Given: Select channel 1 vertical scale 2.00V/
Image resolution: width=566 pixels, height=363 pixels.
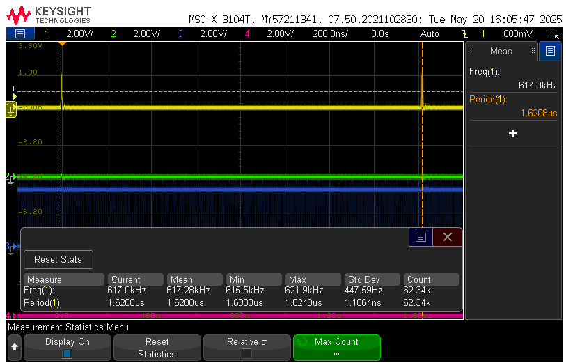Looking at the screenshot, I should coord(80,34).
